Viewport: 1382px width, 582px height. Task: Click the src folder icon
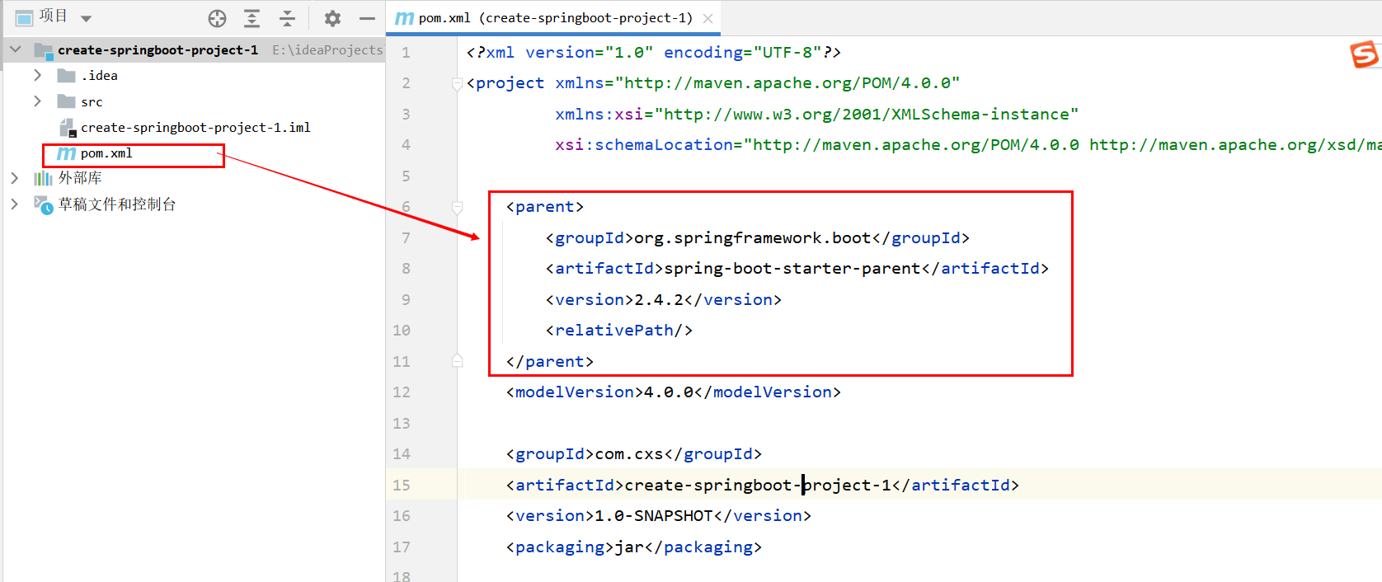coord(67,101)
